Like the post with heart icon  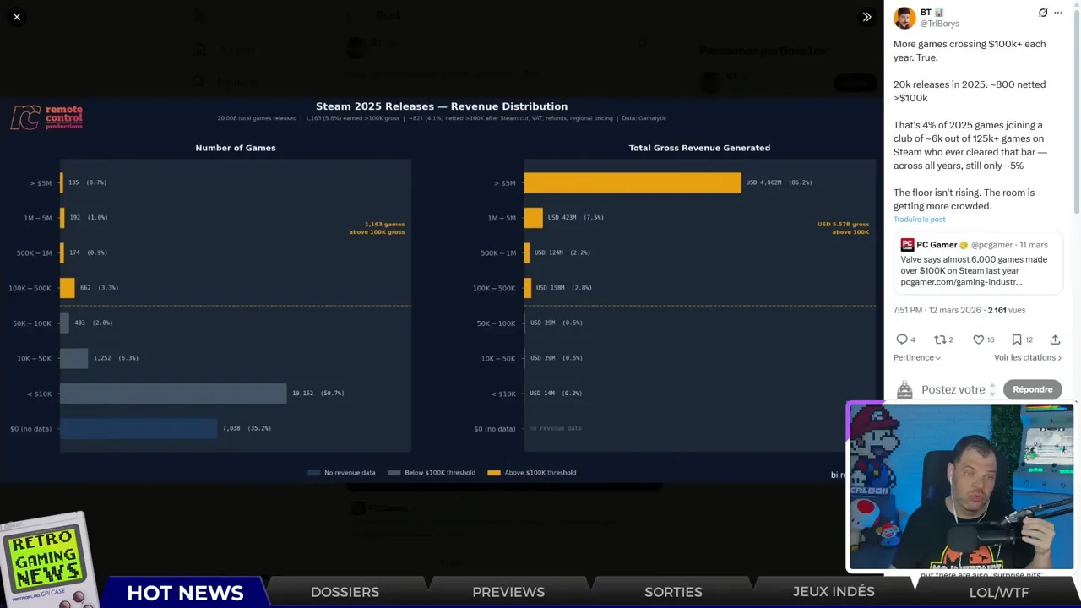tap(979, 339)
